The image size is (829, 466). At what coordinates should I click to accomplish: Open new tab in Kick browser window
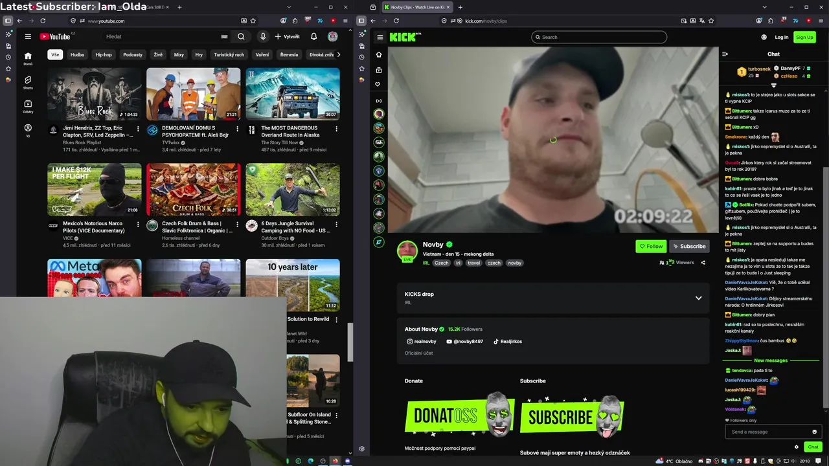460,7
